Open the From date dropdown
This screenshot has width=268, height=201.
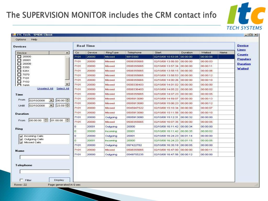click(x=51, y=100)
